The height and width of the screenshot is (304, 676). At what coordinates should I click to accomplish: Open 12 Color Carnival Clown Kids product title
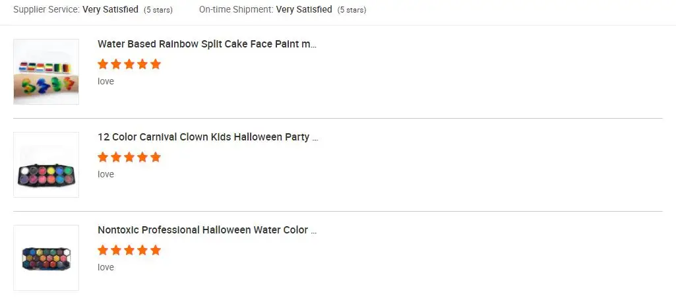[x=208, y=137]
